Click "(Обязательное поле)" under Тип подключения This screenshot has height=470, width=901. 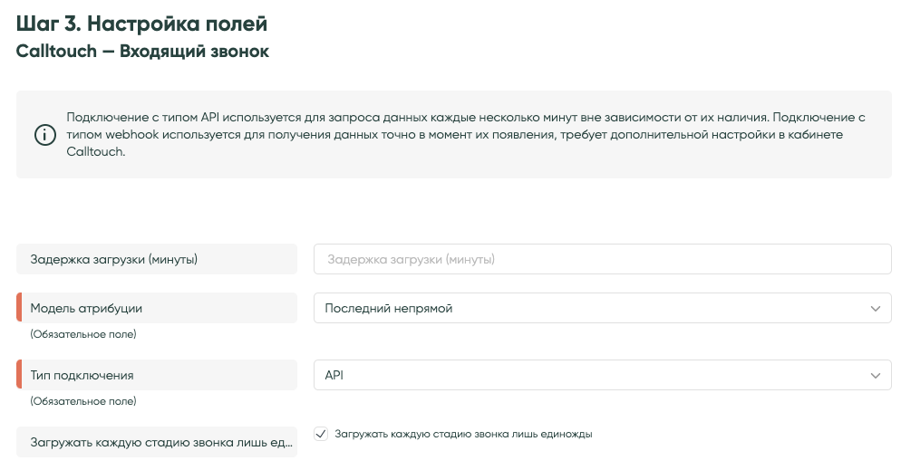click(83, 400)
